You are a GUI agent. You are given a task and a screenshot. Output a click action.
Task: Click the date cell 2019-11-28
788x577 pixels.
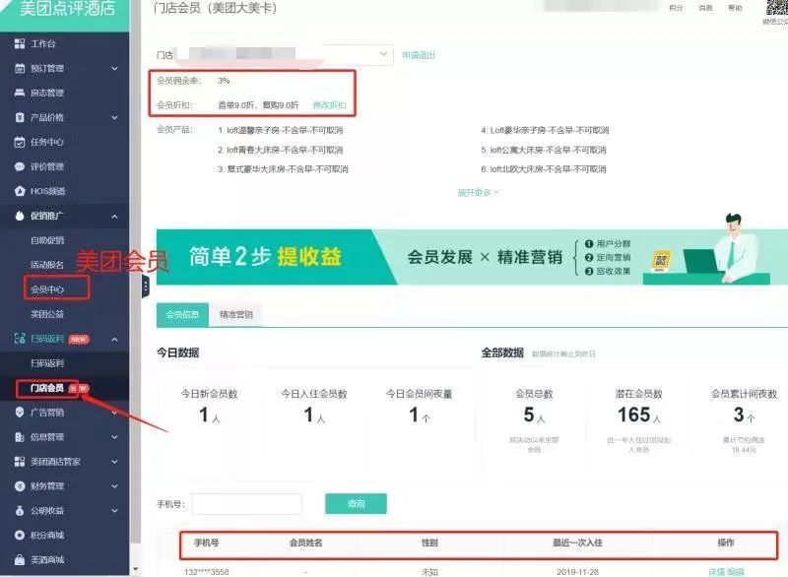pyautogui.click(x=577, y=572)
